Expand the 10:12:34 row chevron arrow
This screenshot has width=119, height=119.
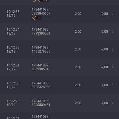112,32
